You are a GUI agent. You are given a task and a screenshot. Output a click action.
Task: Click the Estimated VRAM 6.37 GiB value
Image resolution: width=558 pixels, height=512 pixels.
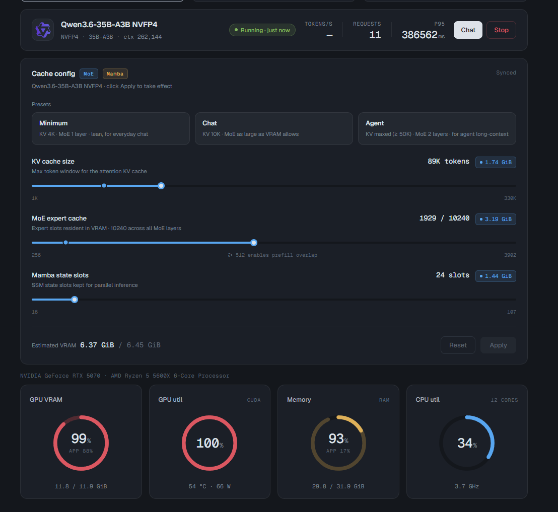[x=97, y=345]
